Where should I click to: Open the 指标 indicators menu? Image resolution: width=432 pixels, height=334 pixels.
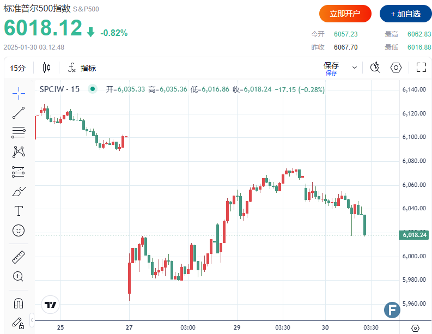82,68
